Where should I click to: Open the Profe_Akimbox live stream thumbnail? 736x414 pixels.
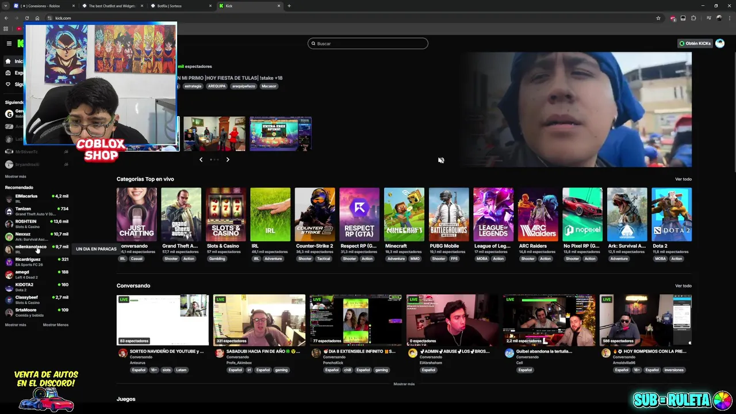(x=259, y=320)
